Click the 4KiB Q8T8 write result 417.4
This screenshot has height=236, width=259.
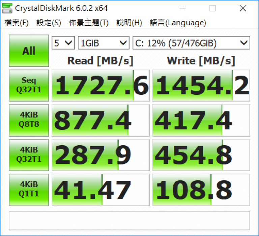click(x=201, y=120)
